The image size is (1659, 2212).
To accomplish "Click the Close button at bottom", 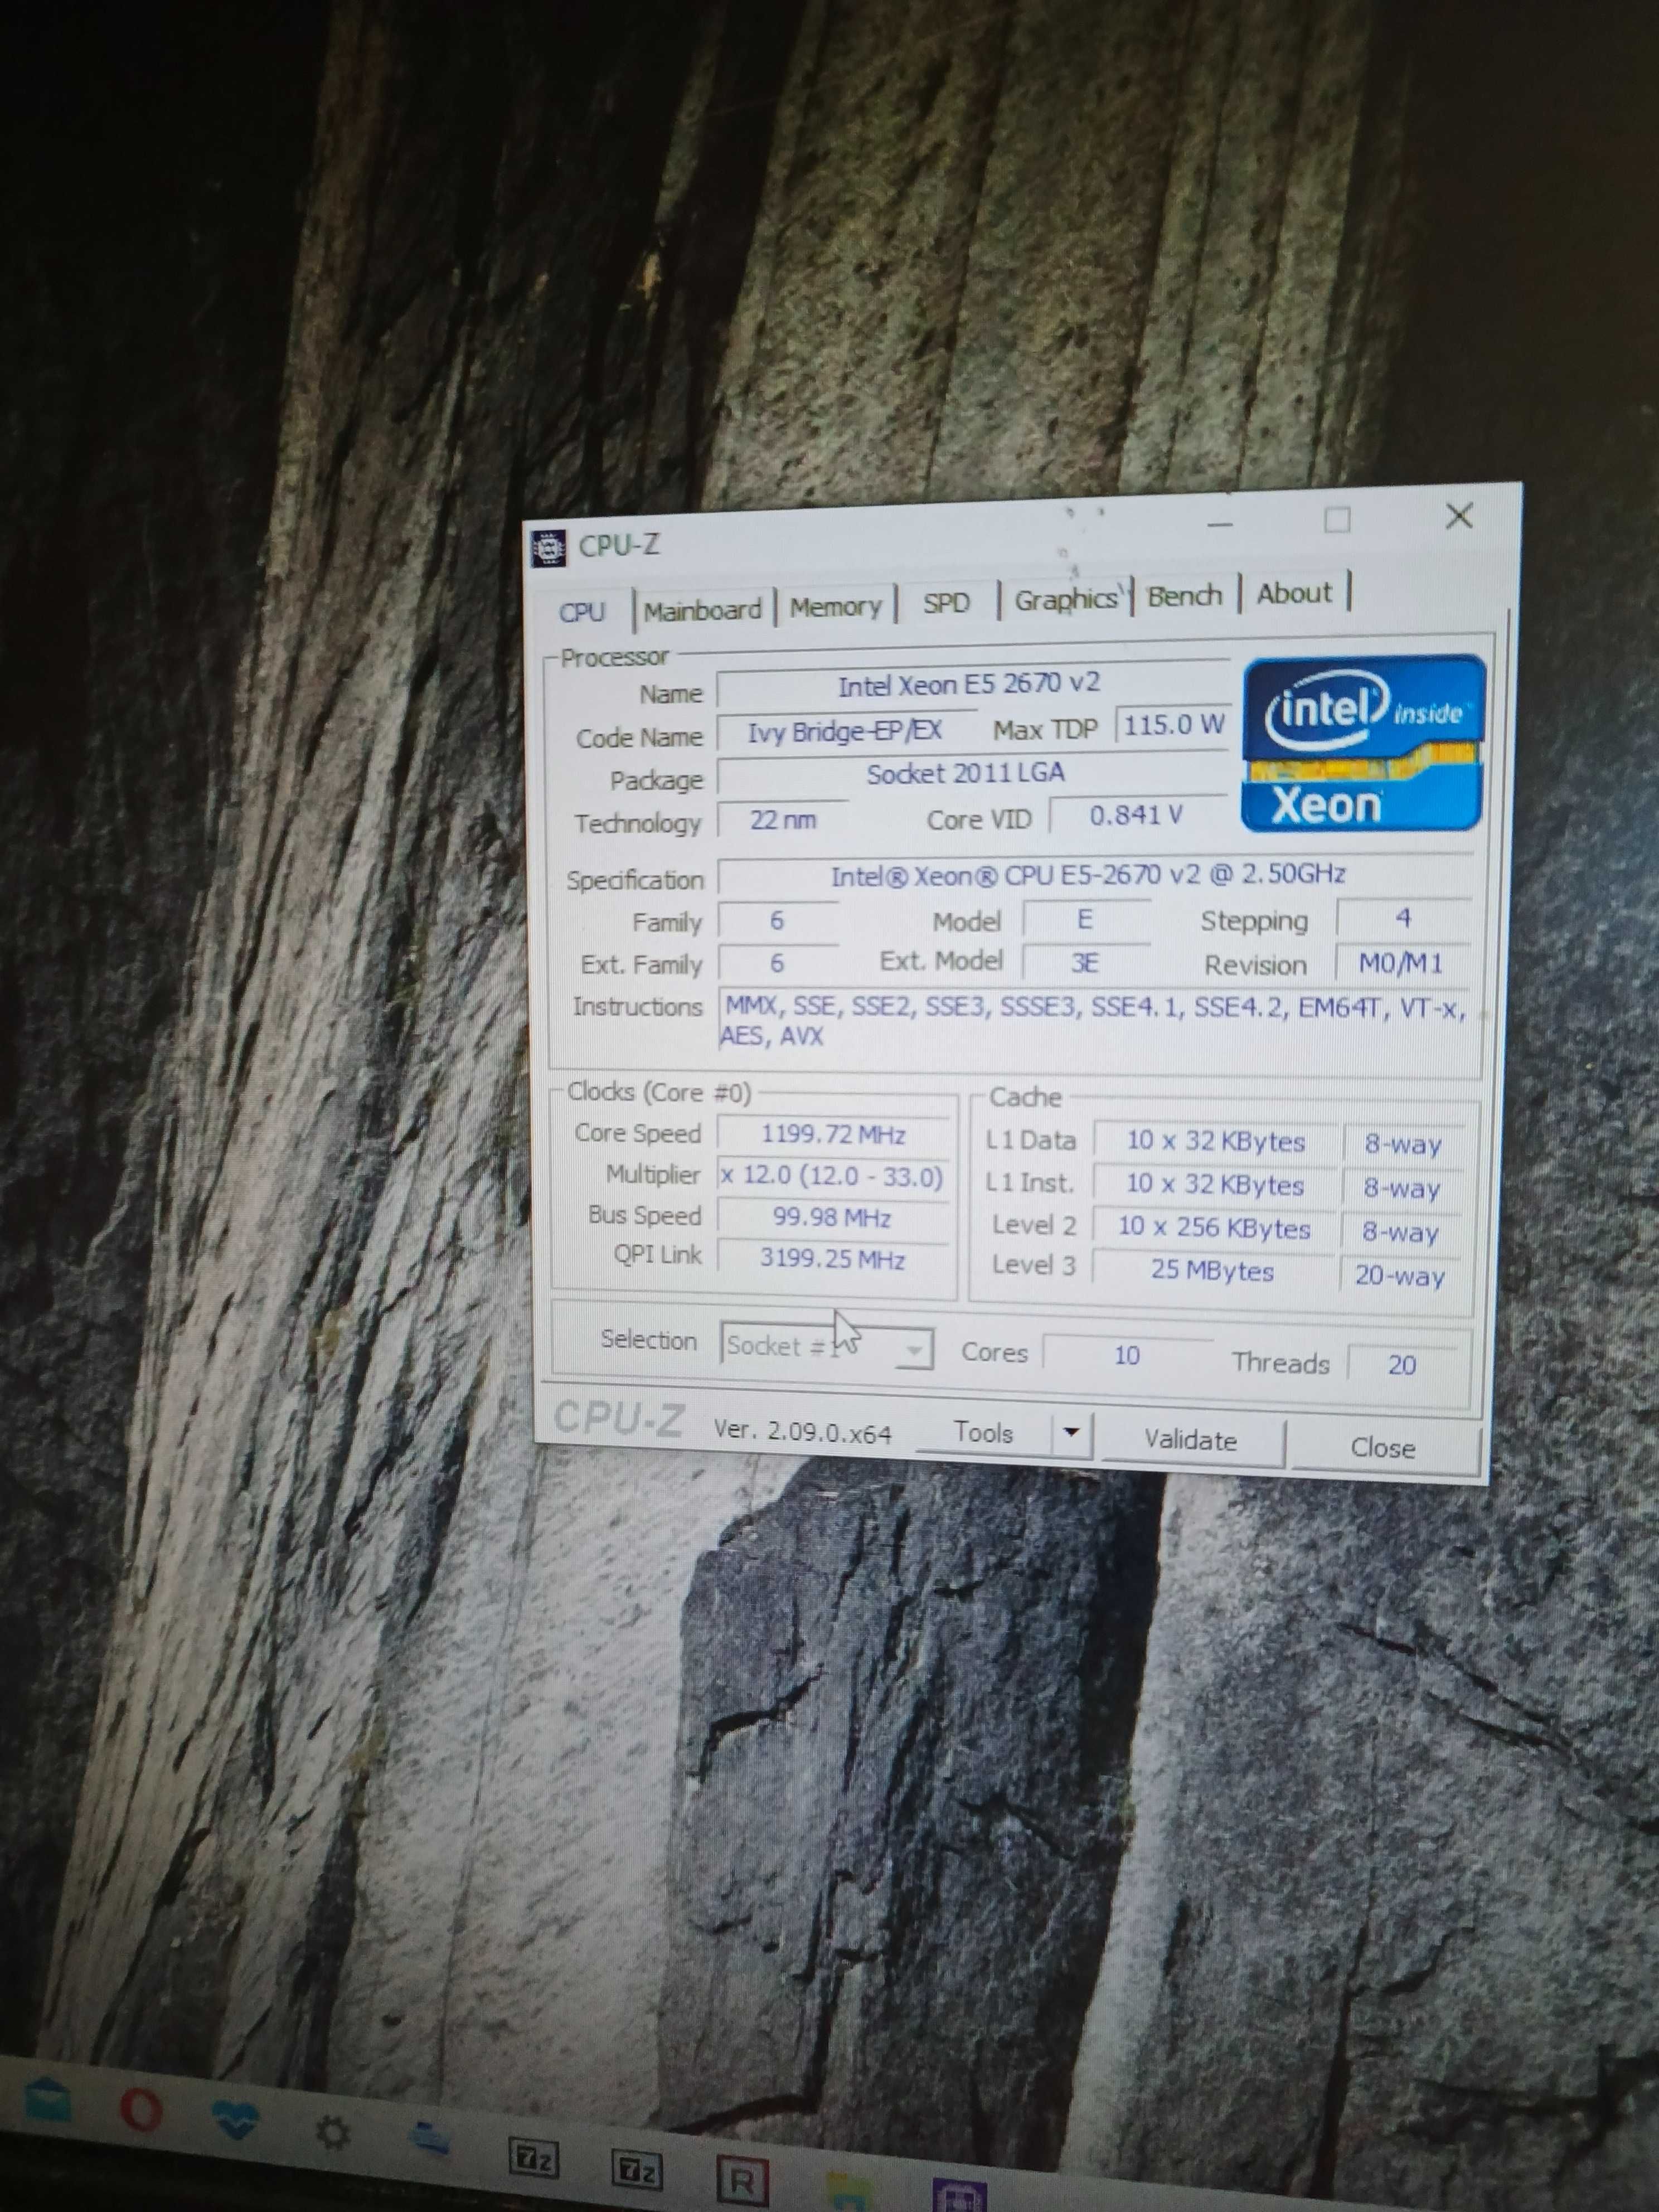I will (x=1383, y=1447).
